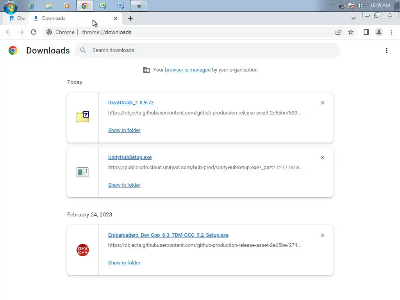Click the Downloads page title
400x300 pixels.
(x=48, y=50)
